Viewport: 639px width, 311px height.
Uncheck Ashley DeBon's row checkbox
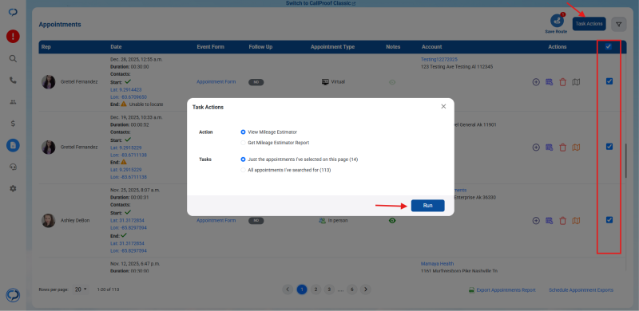[x=609, y=220]
